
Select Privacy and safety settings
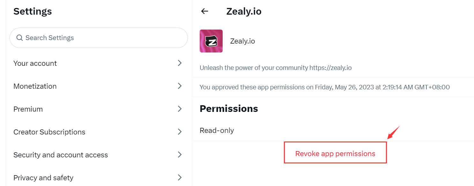(x=43, y=178)
